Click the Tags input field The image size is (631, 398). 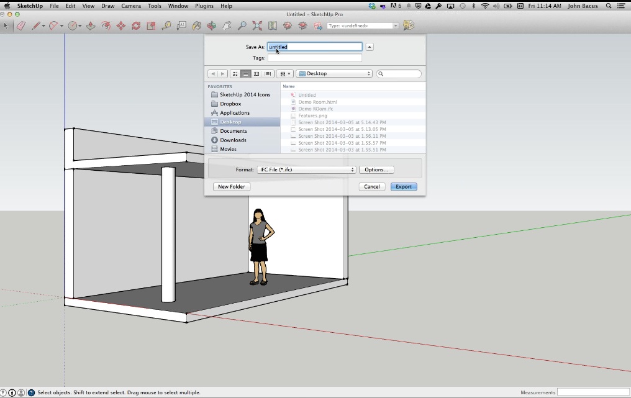315,58
